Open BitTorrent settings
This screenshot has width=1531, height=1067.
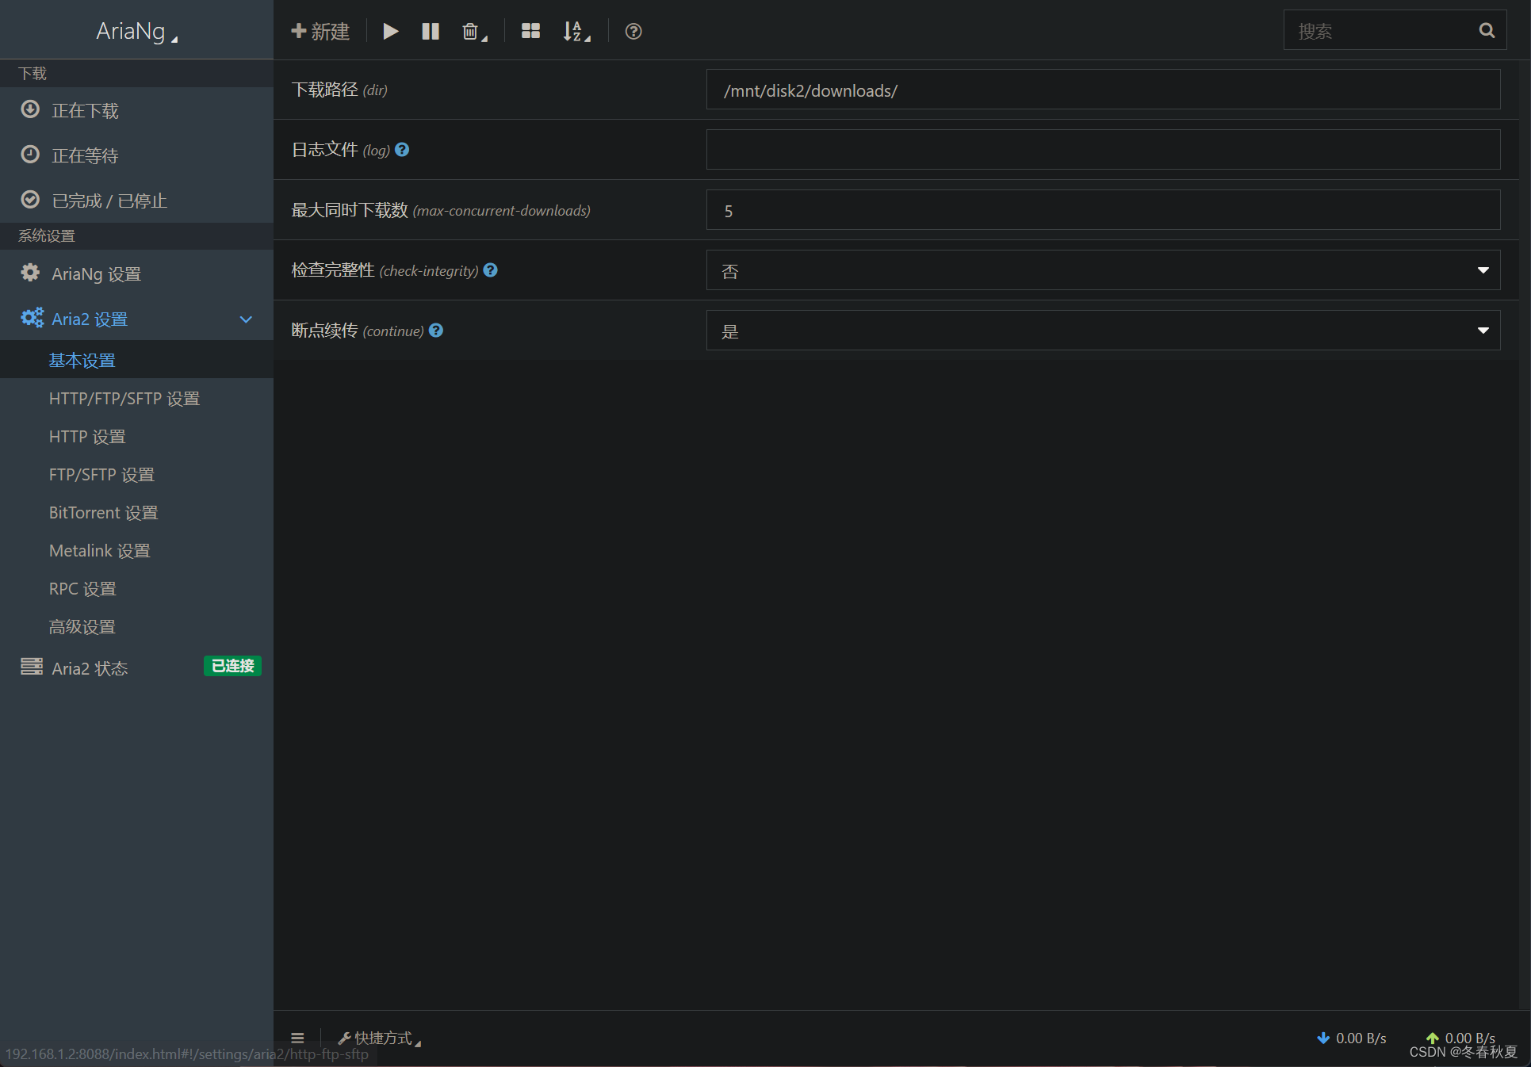136,512
